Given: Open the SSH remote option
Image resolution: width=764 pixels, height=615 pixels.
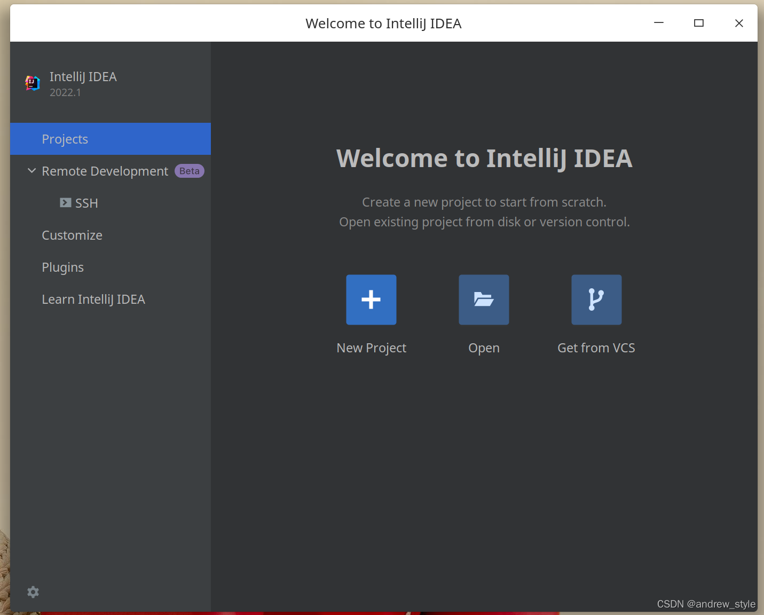Looking at the screenshot, I should click(x=111, y=203).
